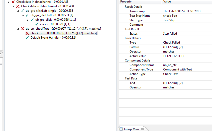Click the 'Operator' property under Test Data
The height and width of the screenshot is (131, 212).
135,87
